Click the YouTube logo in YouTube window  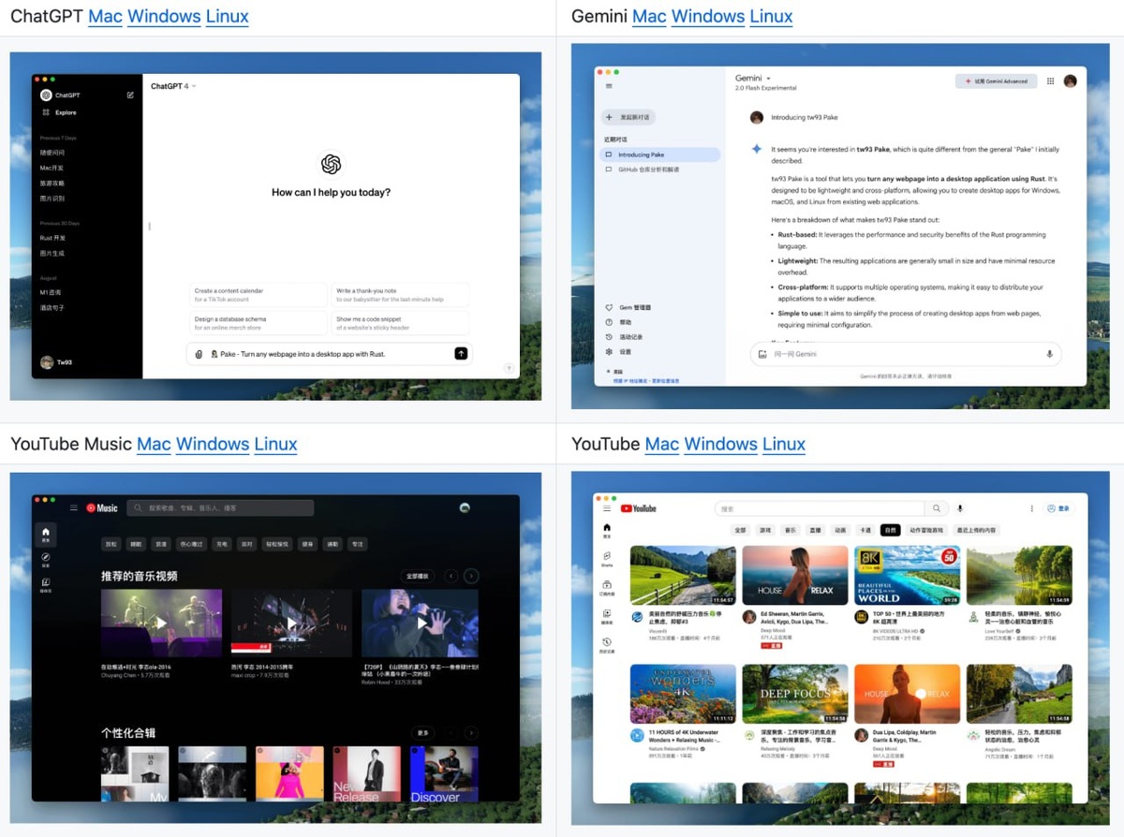tap(638, 508)
